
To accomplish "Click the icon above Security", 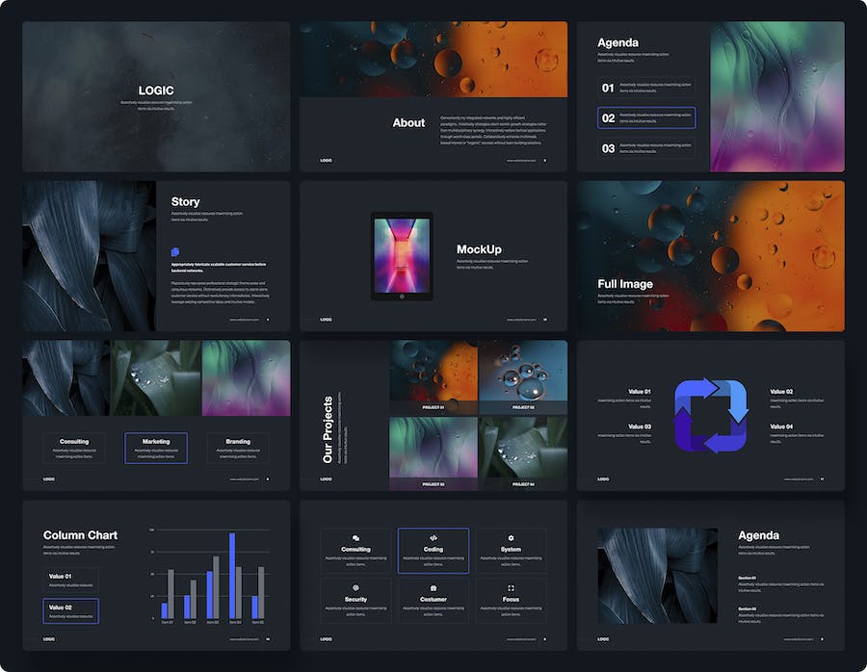I will pyautogui.click(x=355, y=588).
